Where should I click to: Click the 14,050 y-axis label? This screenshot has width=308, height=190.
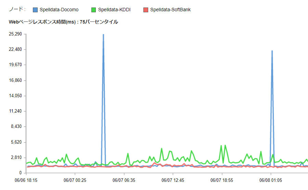(15, 96)
